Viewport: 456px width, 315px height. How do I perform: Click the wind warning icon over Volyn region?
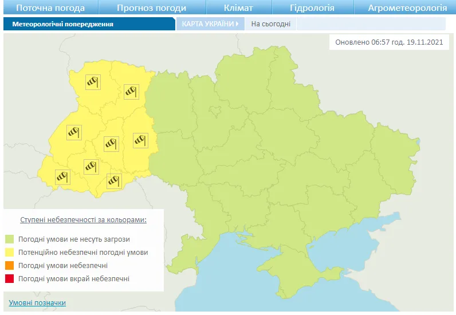(x=93, y=82)
